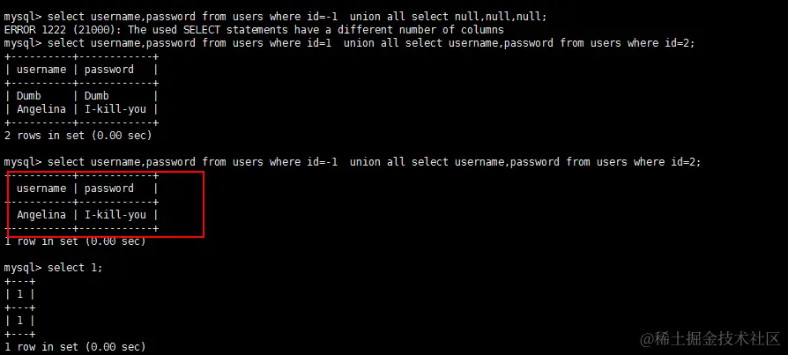Click 'id=-1' in the third union query
Image resolution: width=788 pixels, height=355 pixels.
tap(322, 162)
